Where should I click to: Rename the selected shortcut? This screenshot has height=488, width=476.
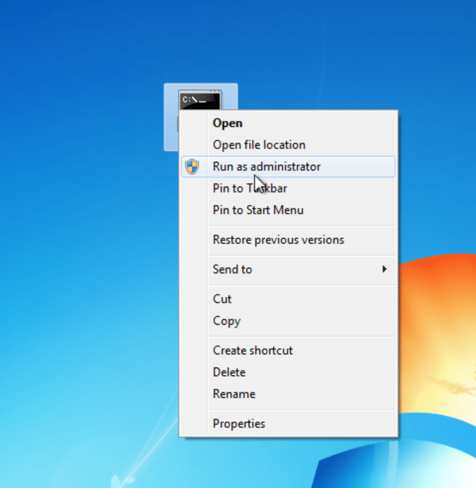(234, 394)
